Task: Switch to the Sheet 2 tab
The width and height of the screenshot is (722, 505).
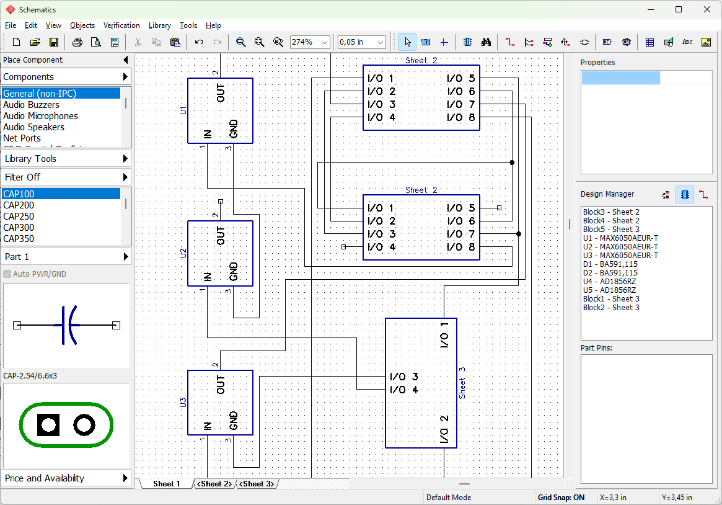Action: point(214,484)
